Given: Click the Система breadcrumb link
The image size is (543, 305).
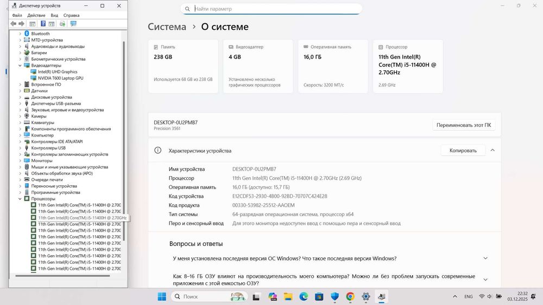Looking at the screenshot, I should [167, 27].
